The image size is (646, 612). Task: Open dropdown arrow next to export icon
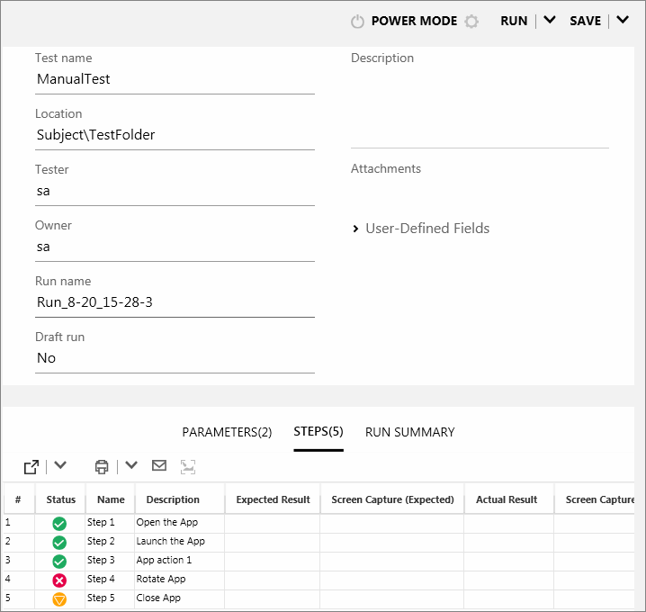pyautogui.click(x=60, y=465)
